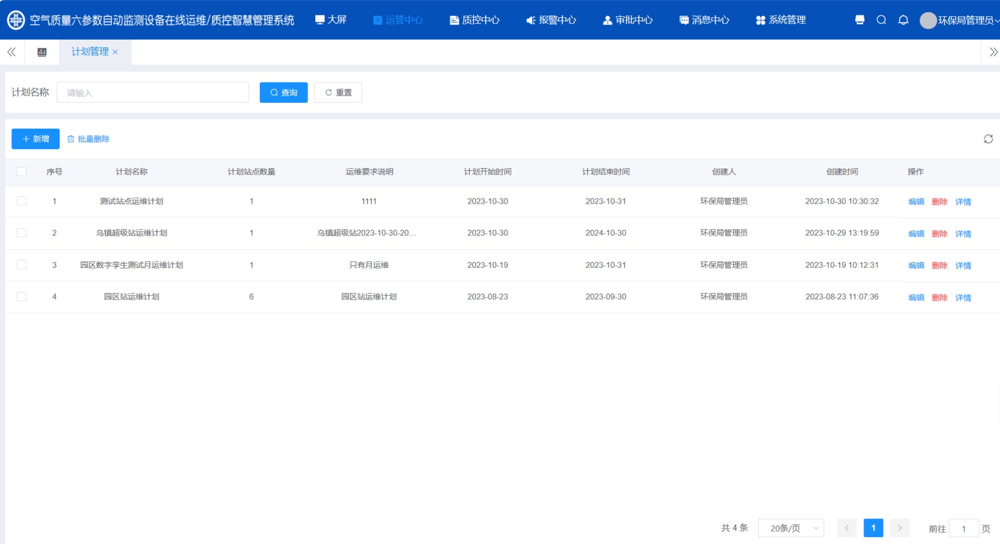Check the row for 测试站点运维计划
This screenshot has height=544, width=1000.
click(x=21, y=201)
